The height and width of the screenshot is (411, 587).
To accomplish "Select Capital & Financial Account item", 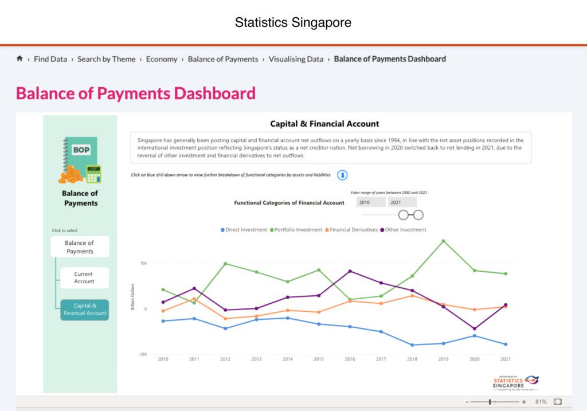I will [85, 310].
